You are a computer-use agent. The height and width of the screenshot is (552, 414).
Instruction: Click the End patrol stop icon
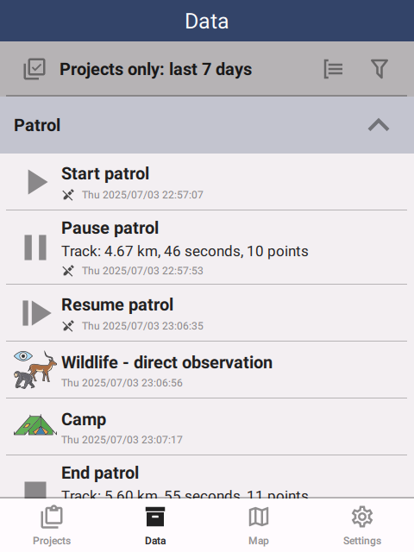[35, 489]
